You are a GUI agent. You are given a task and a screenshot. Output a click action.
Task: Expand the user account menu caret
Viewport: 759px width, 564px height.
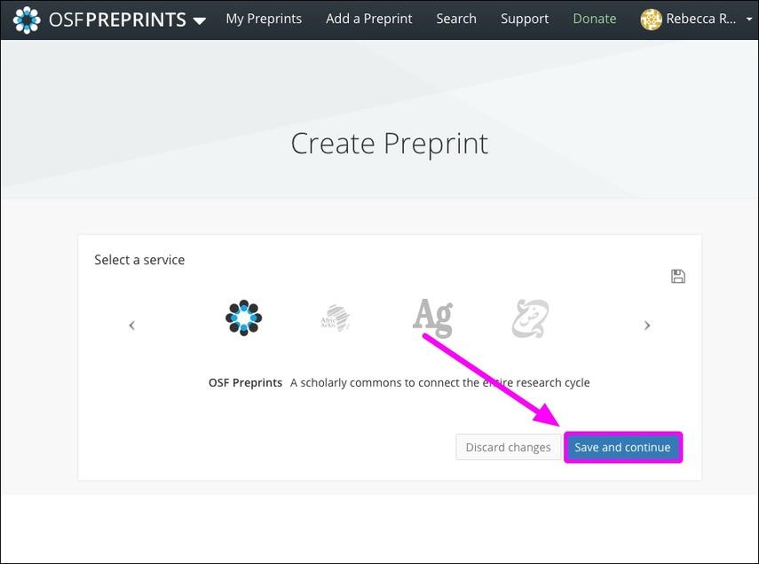[749, 20]
